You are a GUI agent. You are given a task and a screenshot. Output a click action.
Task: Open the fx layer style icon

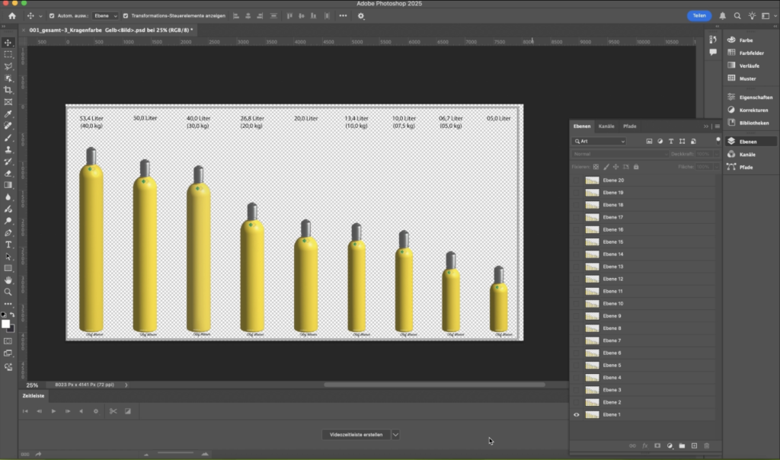point(644,446)
